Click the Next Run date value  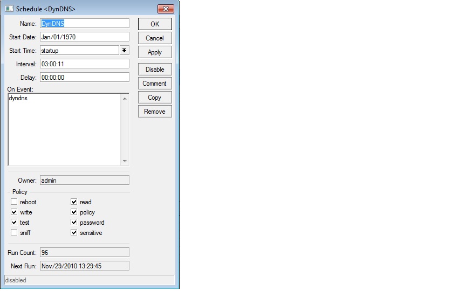[85, 266]
